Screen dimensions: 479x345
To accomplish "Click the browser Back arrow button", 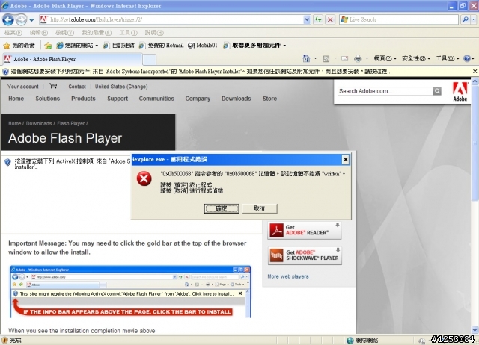I will pyautogui.click(x=8, y=20).
